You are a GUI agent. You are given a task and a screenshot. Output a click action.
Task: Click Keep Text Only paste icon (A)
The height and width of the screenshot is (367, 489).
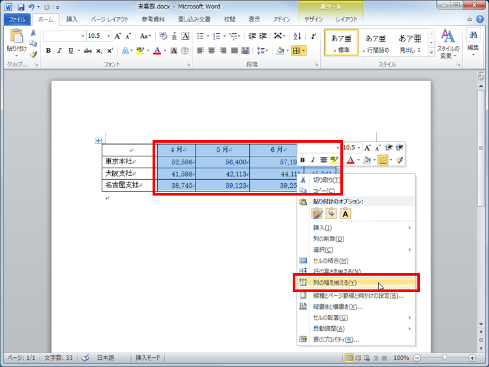[x=345, y=214]
